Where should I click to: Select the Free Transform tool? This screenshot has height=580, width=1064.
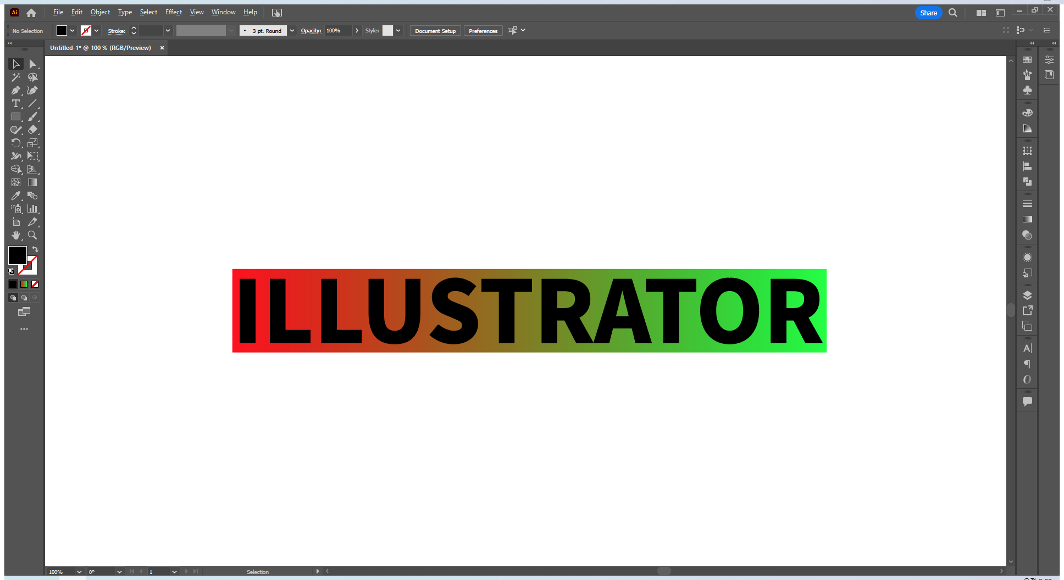pyautogui.click(x=33, y=157)
